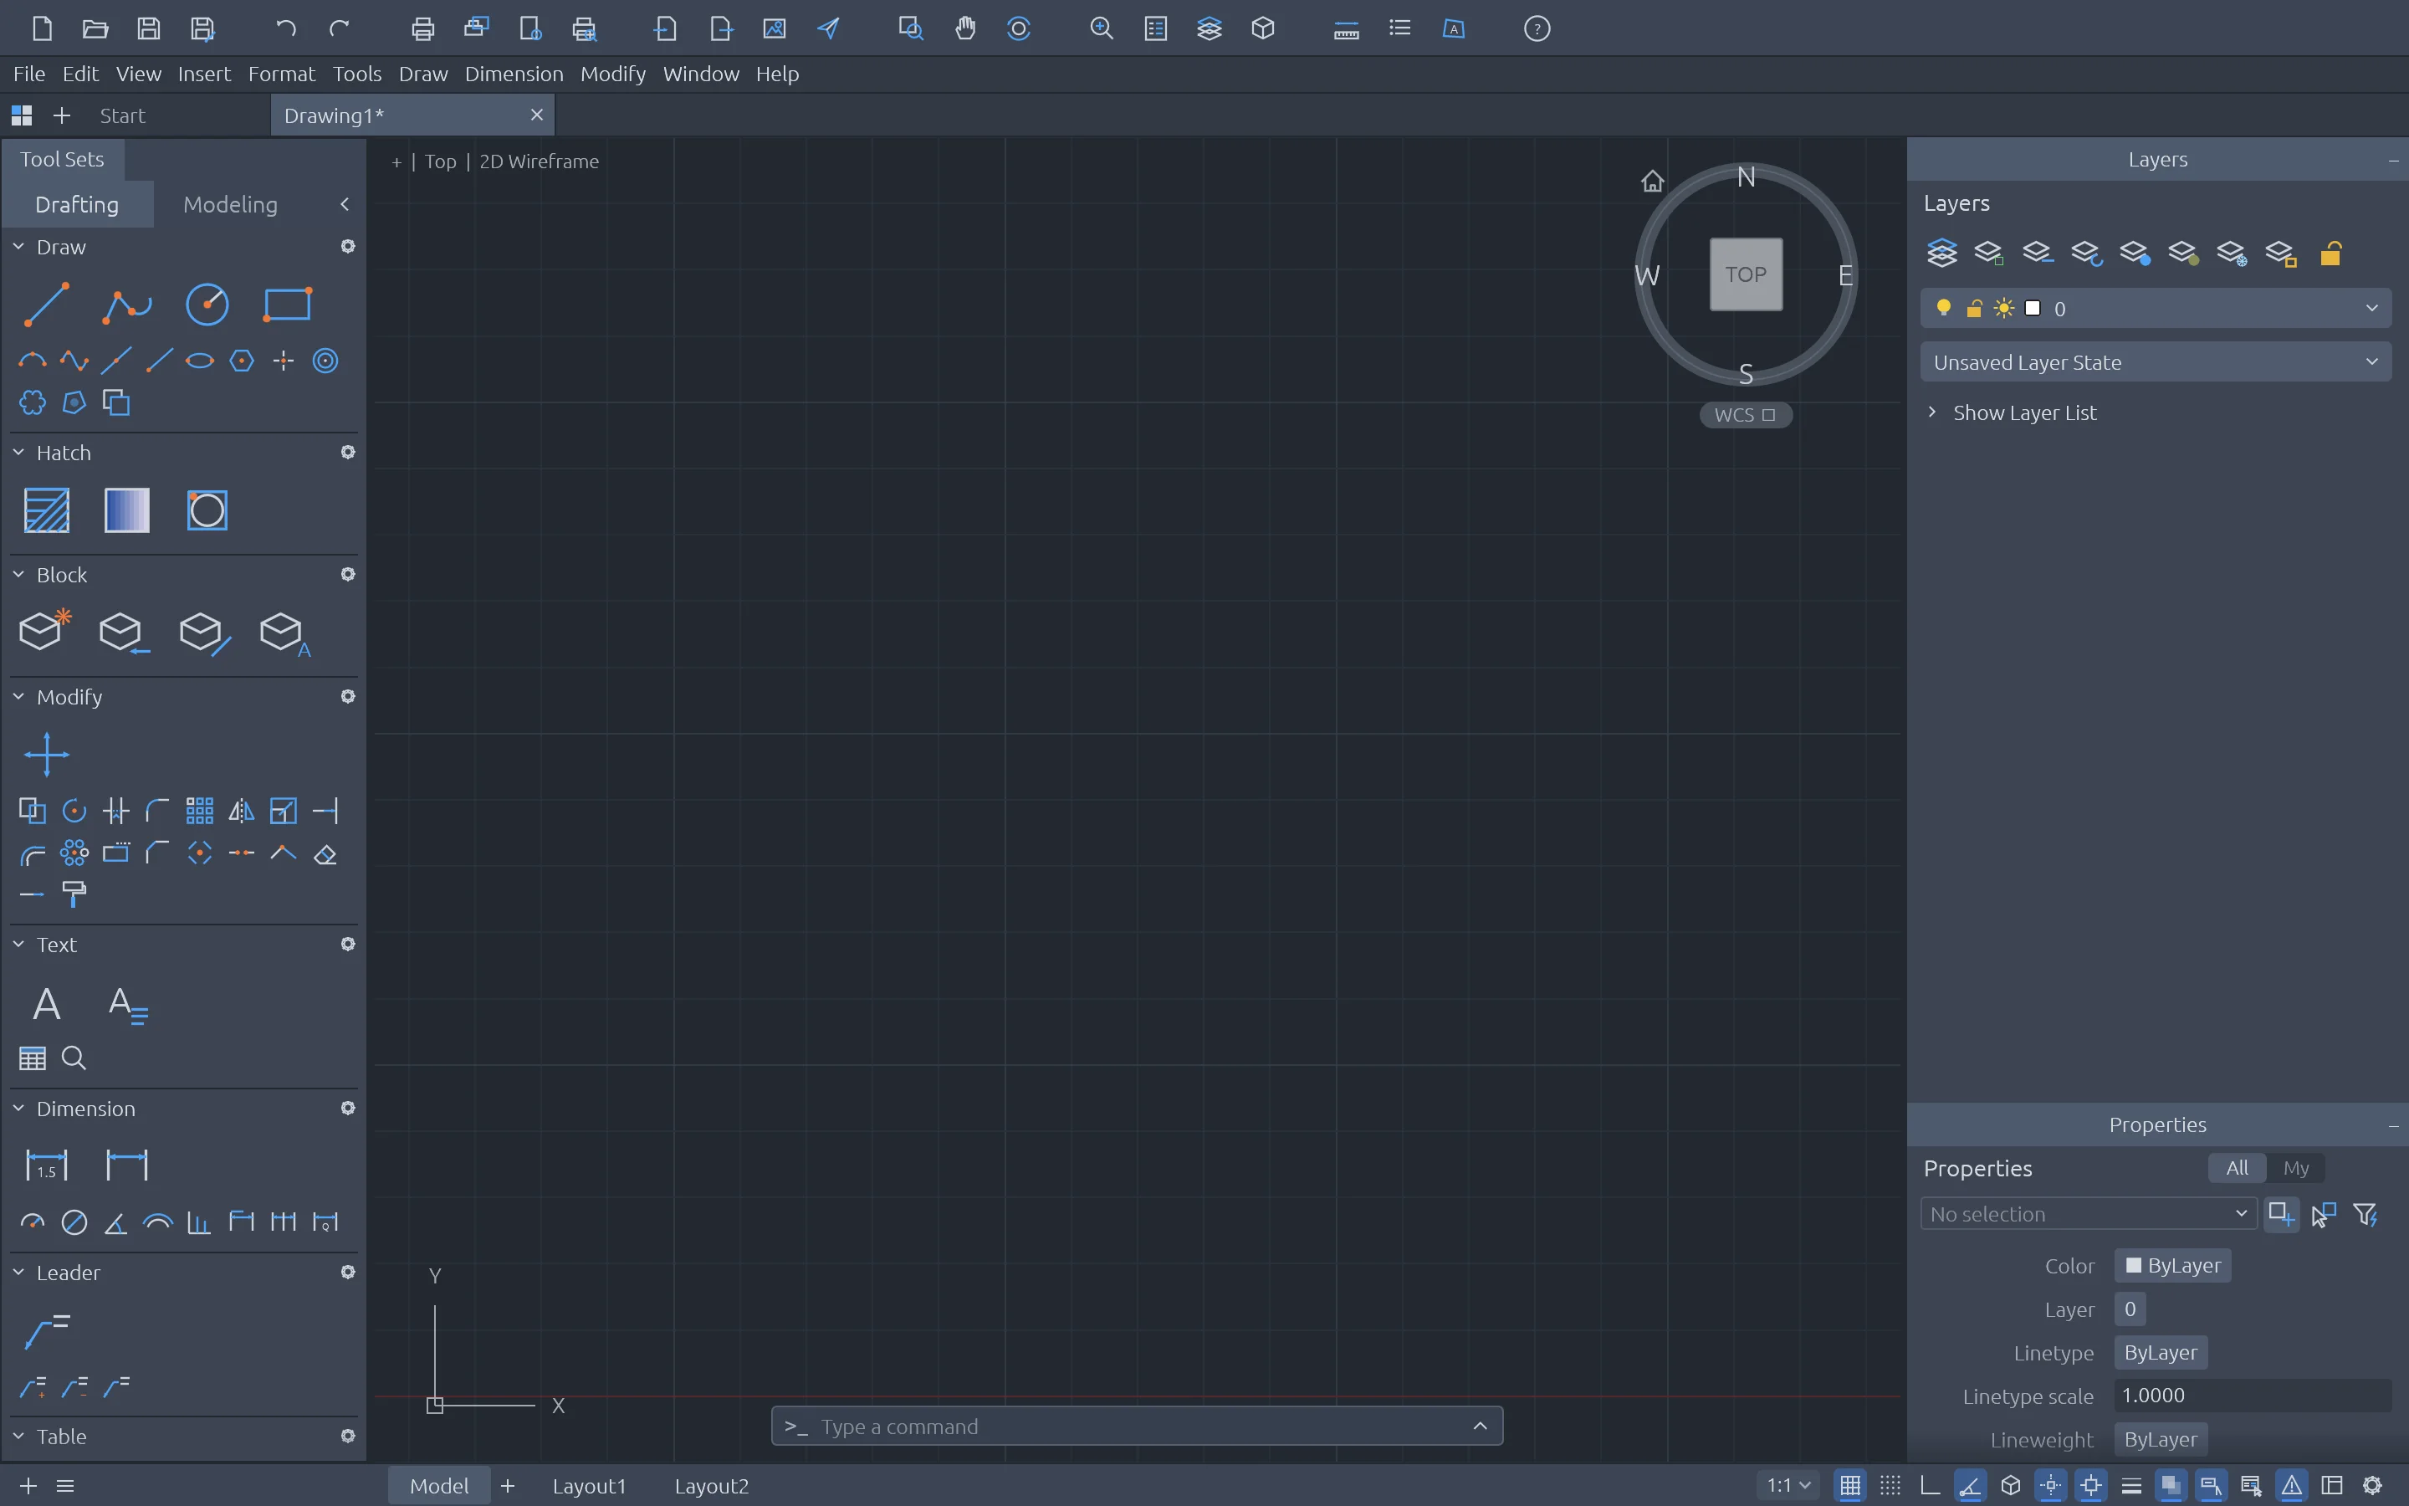This screenshot has width=2409, height=1506.
Task: Expand the command line history arrow
Action: tap(1481, 1427)
